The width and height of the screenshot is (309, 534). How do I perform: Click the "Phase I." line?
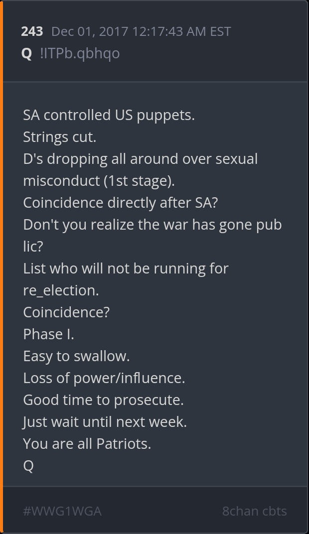click(48, 334)
